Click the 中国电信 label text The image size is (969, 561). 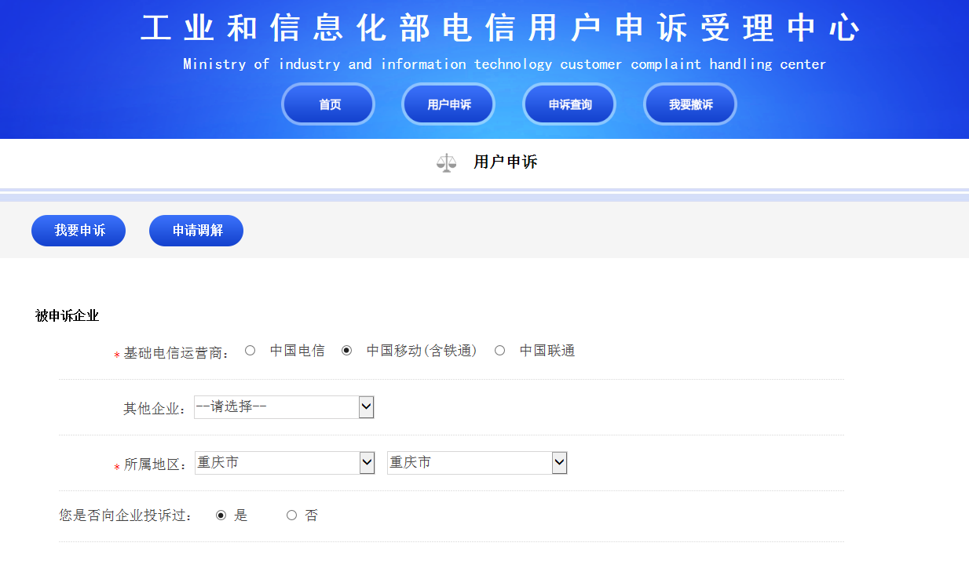[297, 351]
